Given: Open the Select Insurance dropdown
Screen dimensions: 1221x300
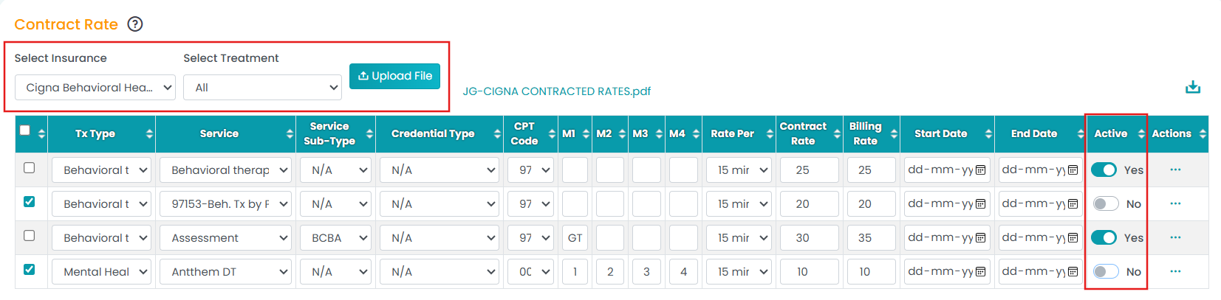Looking at the screenshot, I should tap(95, 88).
